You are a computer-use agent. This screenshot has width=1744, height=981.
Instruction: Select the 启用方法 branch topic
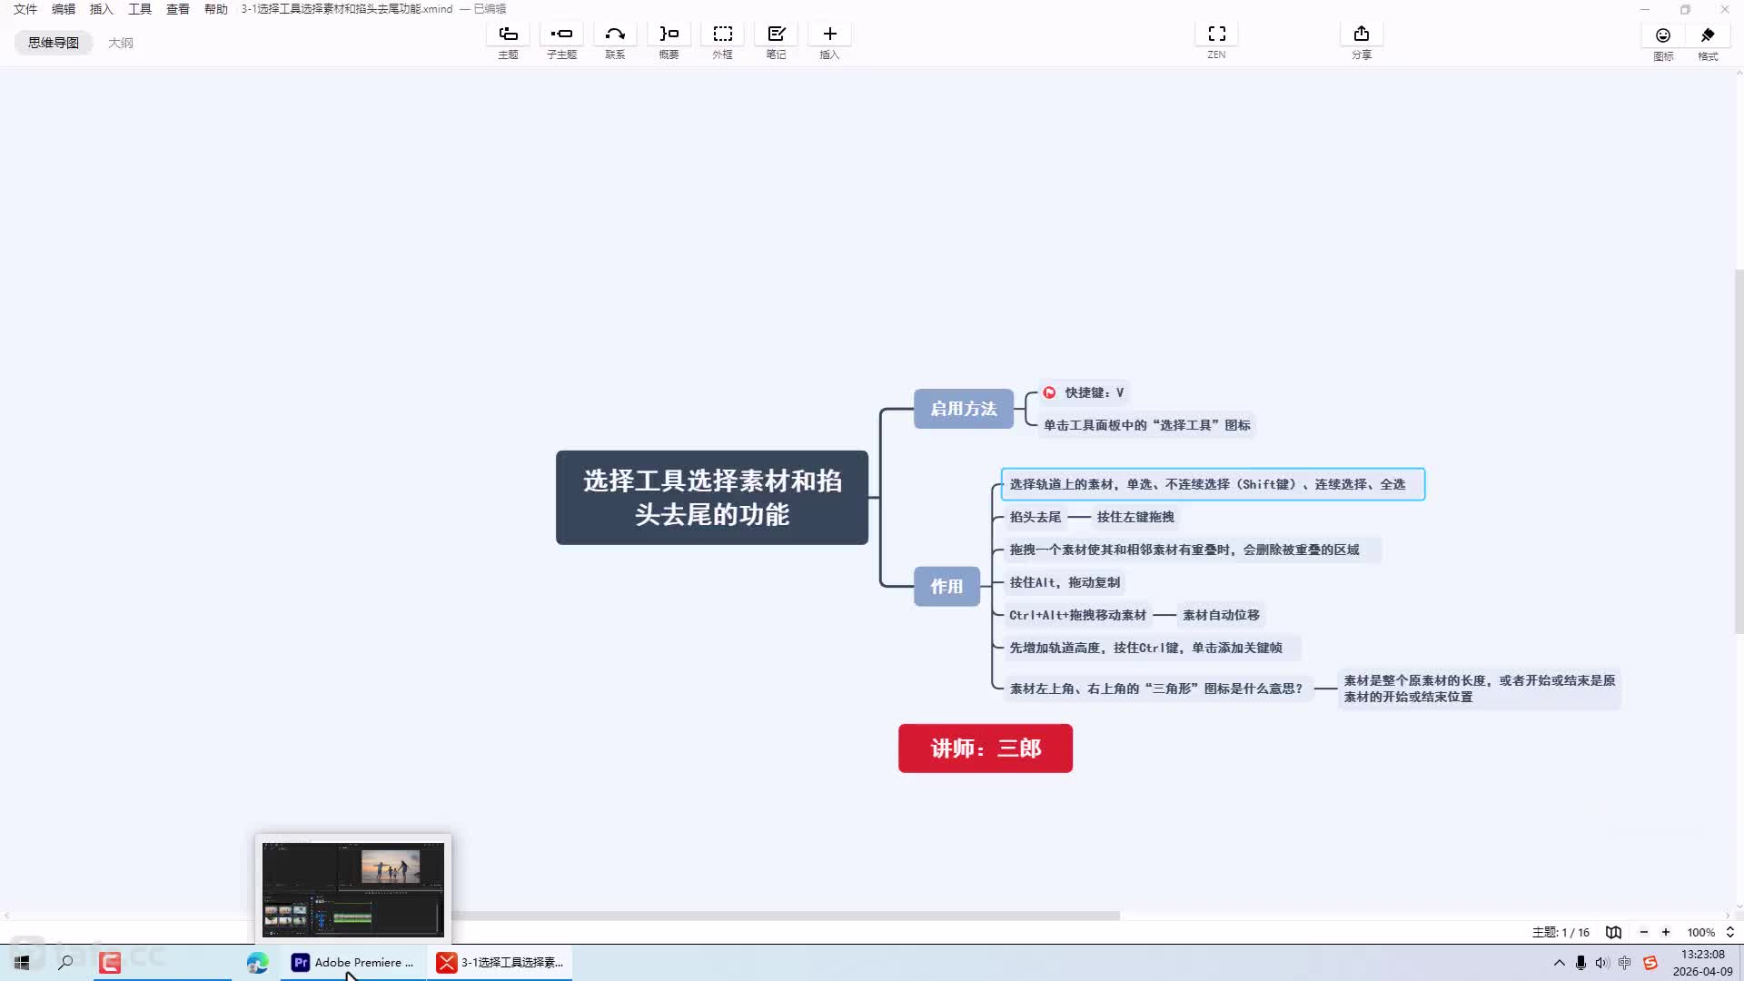point(964,409)
